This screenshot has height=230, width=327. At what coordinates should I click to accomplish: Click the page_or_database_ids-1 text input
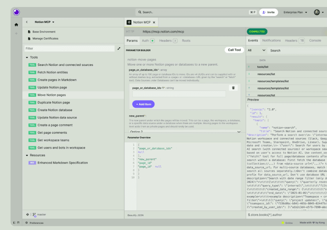[x=179, y=94]
